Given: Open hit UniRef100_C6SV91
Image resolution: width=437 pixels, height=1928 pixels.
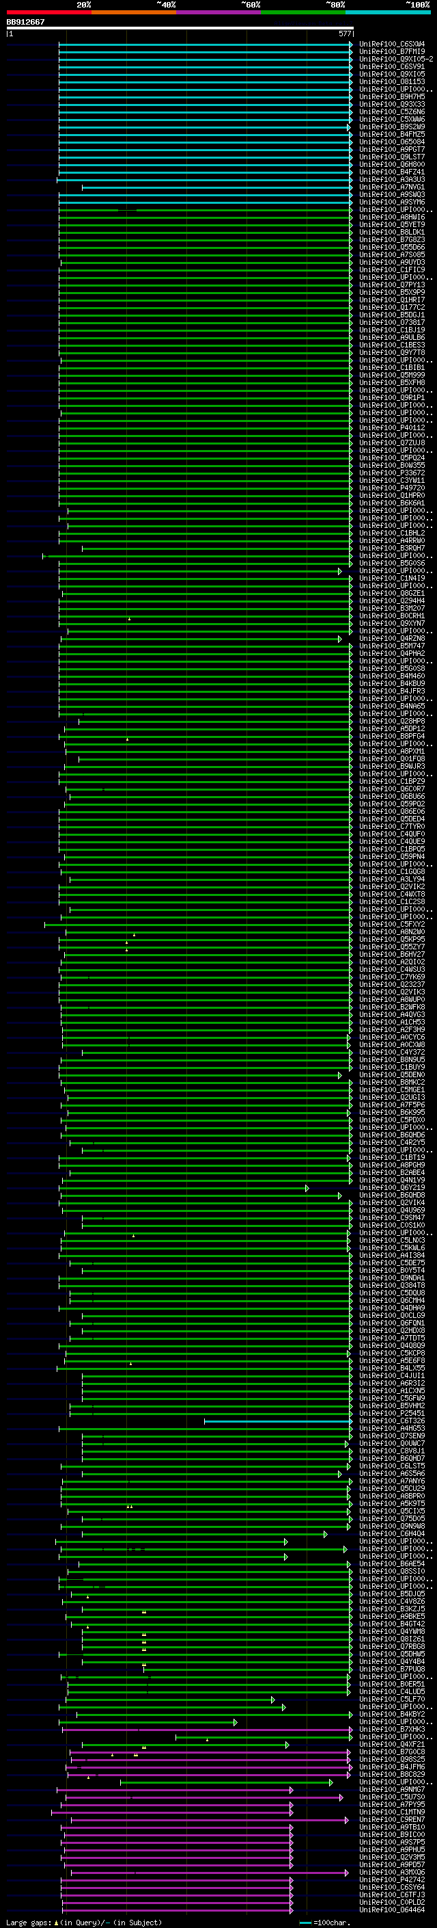Looking at the screenshot, I should pyautogui.click(x=392, y=66).
